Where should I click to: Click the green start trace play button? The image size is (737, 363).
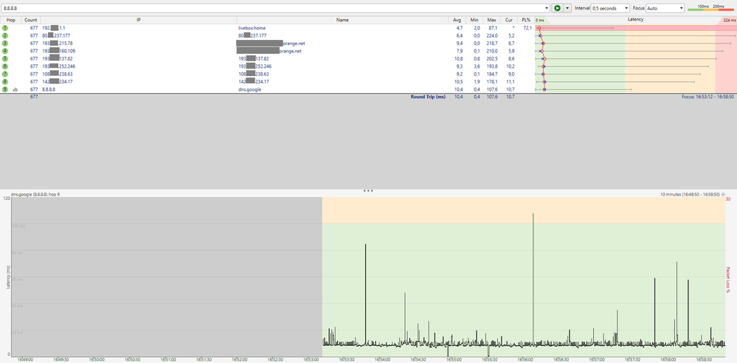tap(557, 8)
